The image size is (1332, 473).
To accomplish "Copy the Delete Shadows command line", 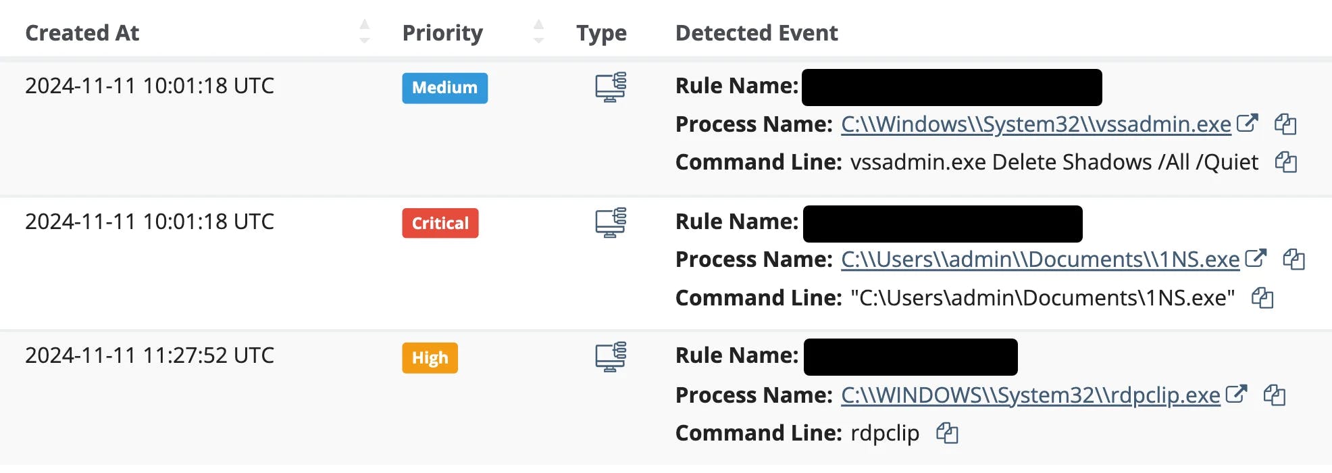I will click(x=1285, y=162).
